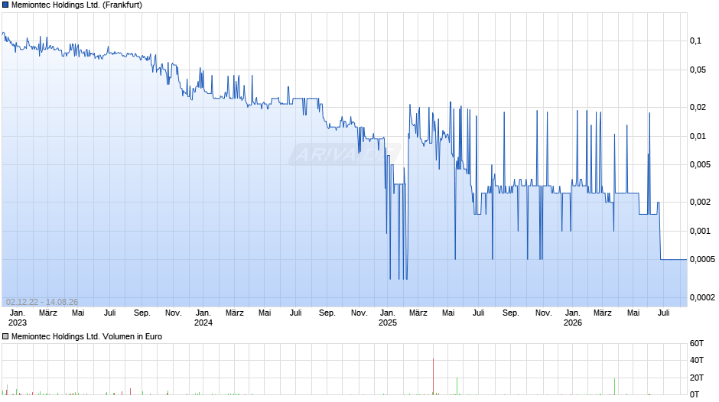719x402 pixels.
Task: Click the 'Jan. 2024' time axis label
Action: pos(203,318)
